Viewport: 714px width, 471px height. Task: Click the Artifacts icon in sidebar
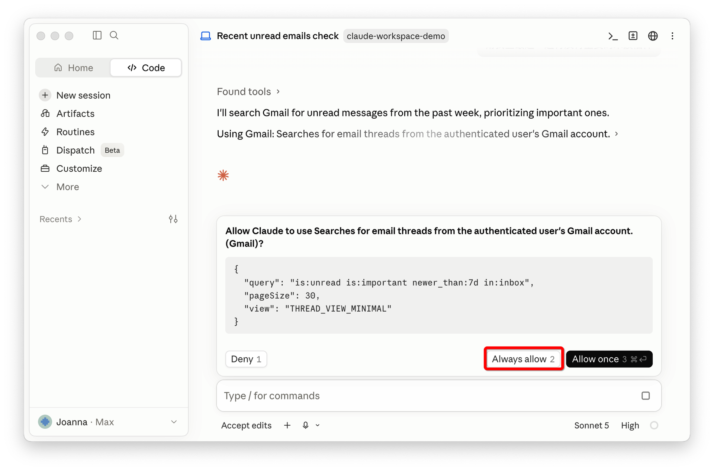click(x=45, y=113)
